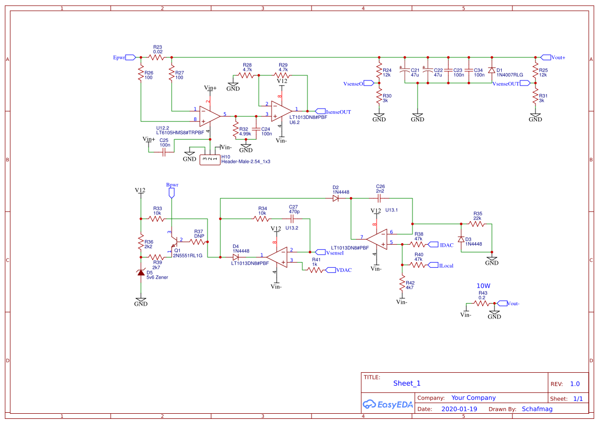This screenshot has width=599, height=424.
Task: Select the VDAC net port
Action: click(x=331, y=270)
